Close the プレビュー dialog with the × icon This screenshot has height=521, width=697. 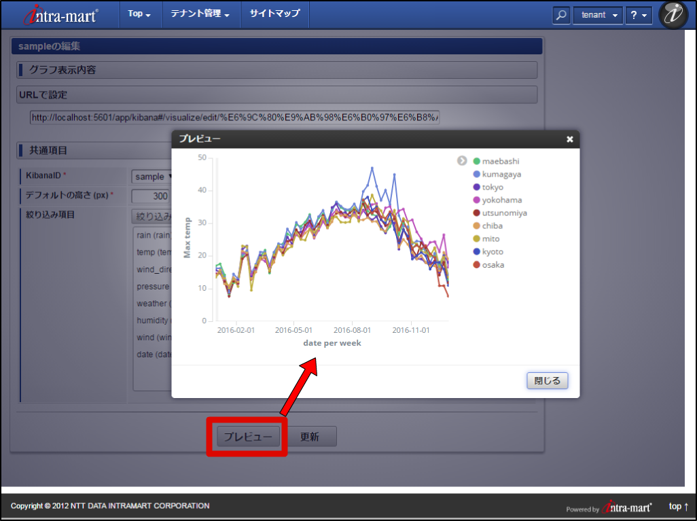pyautogui.click(x=569, y=139)
